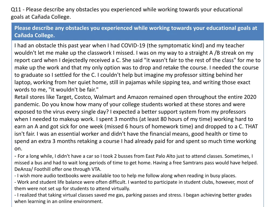Click the capitalized word 'THAT'
Screen dimensions: 276x207
tap(251, 126)
